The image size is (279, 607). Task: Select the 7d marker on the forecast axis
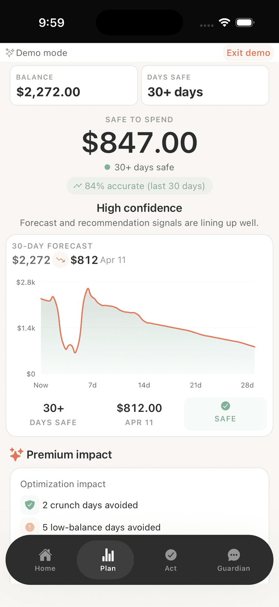pos(92,385)
